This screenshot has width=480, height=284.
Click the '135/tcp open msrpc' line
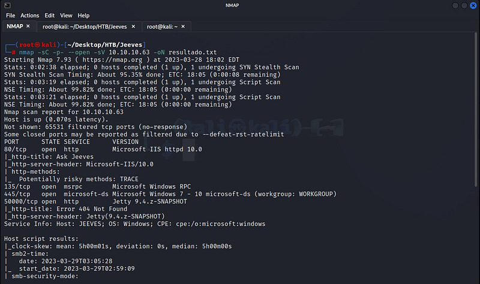(97, 186)
